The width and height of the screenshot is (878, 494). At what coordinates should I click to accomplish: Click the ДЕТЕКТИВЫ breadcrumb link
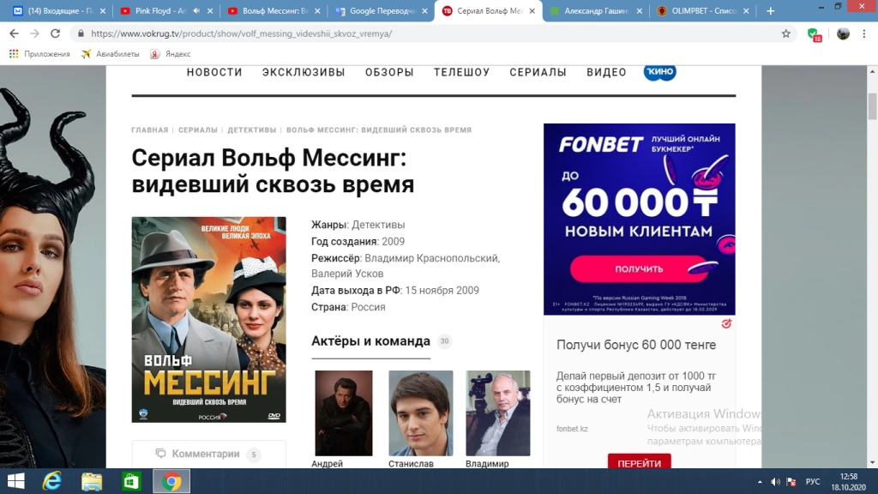252,130
